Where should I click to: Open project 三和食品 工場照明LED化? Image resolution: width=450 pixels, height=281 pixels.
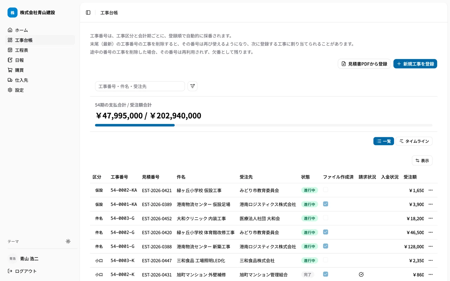[201, 261]
